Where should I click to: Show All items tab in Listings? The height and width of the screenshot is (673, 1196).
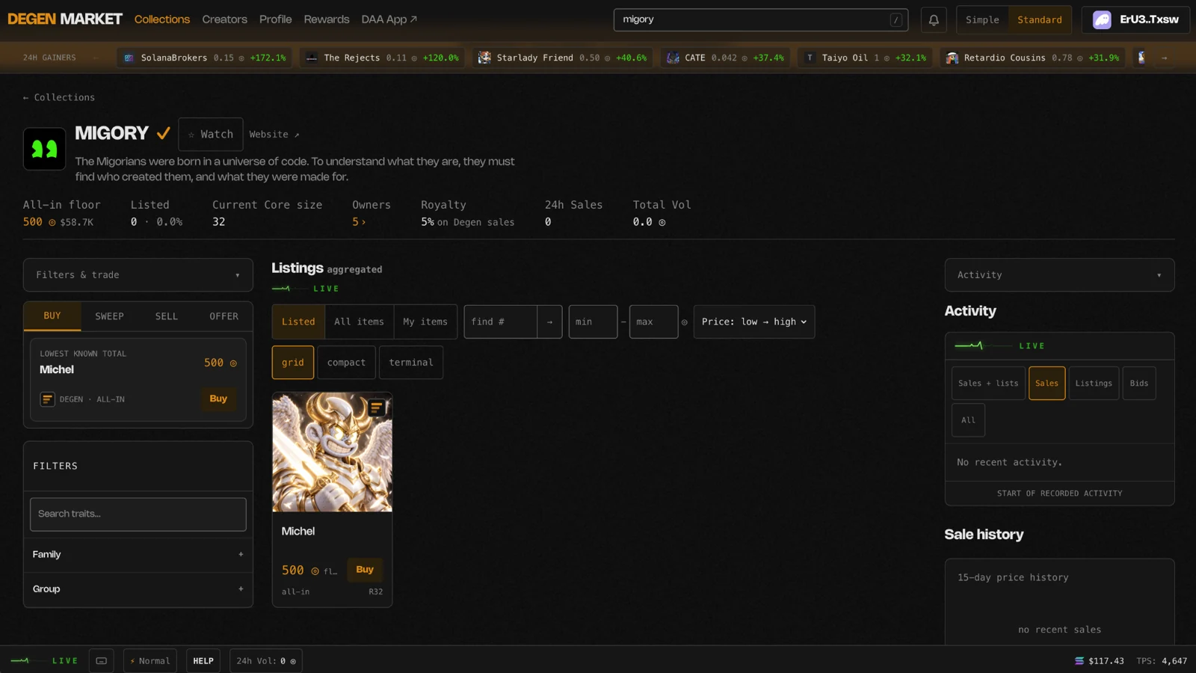click(x=359, y=322)
